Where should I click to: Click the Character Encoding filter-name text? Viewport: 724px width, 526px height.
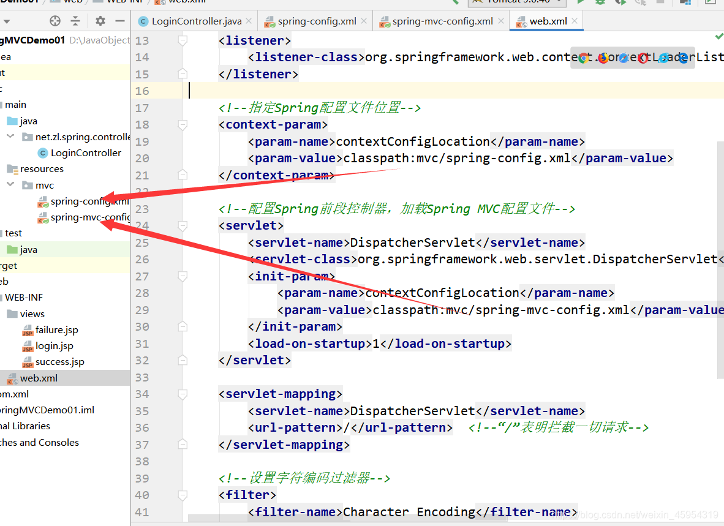[409, 512]
